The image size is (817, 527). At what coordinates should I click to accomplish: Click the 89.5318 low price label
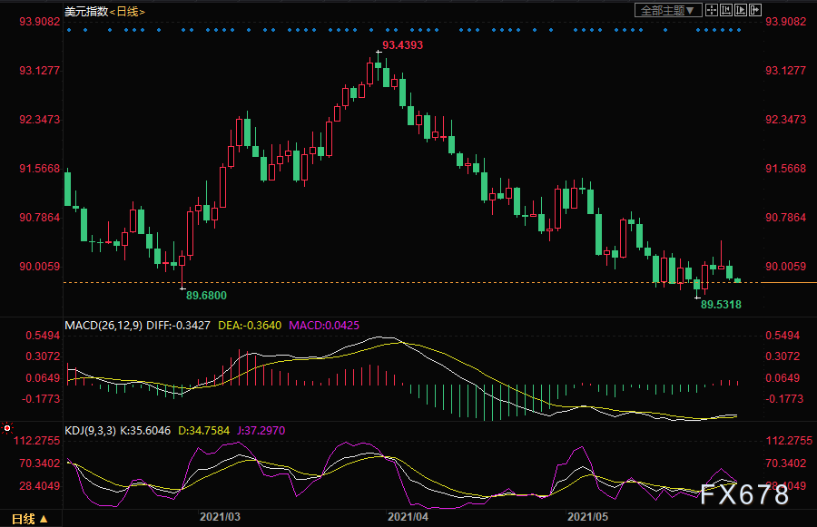[x=721, y=305]
